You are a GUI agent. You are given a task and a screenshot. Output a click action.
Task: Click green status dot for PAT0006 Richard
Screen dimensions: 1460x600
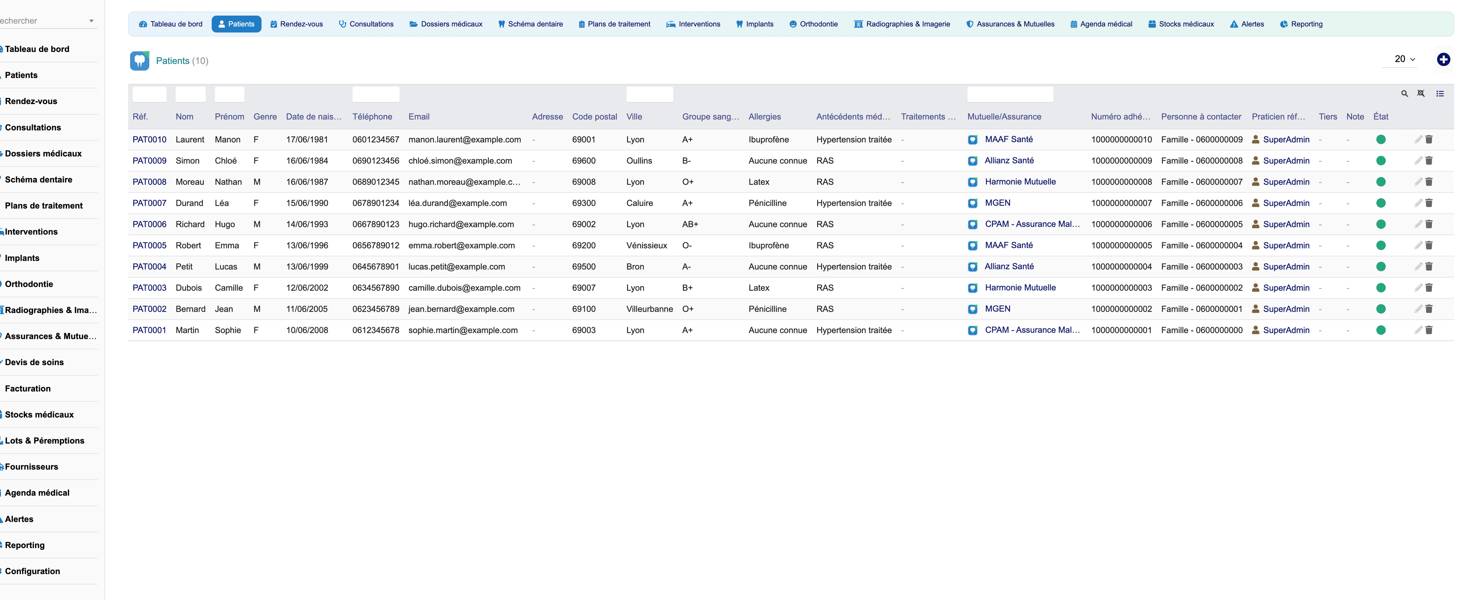tap(1381, 224)
